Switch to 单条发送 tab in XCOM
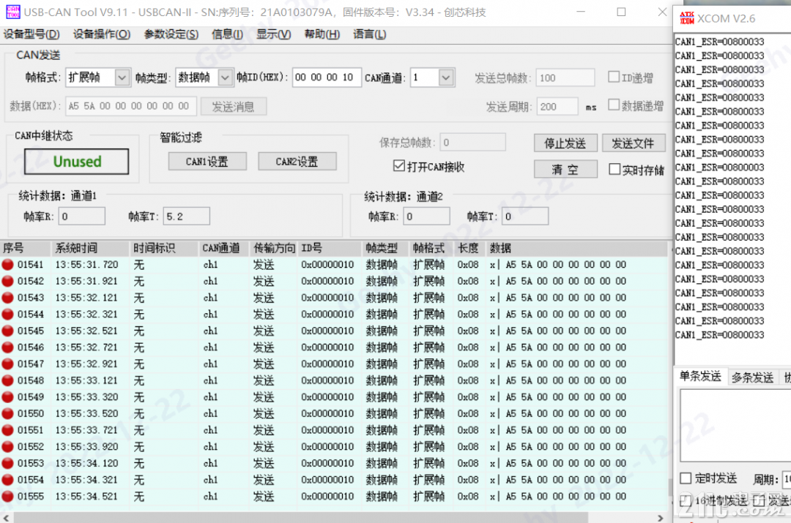Screen dimensions: 791x523 [x=700, y=377]
